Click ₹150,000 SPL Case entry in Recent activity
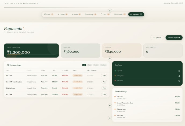185x126 pixels. [147, 116]
